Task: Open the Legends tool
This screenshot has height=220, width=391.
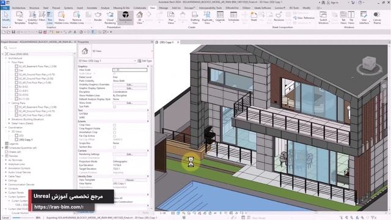Action: [220, 17]
